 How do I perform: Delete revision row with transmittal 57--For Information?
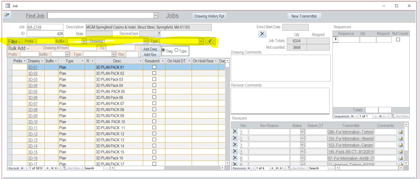(235, 158)
